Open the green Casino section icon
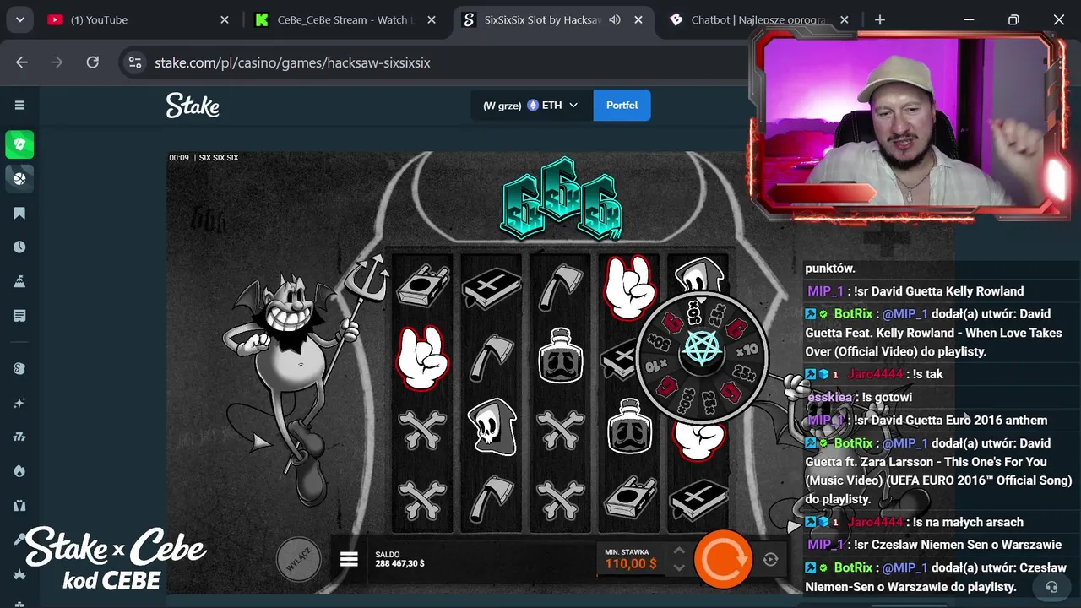Image resolution: width=1081 pixels, height=608 pixels. tap(19, 144)
